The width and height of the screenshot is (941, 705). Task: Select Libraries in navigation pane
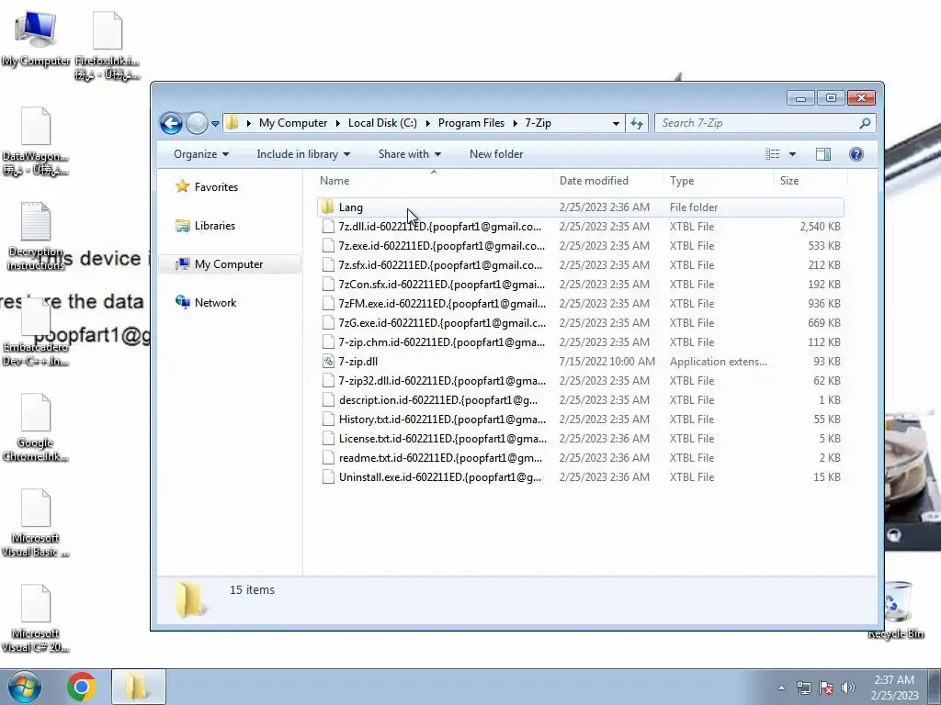(x=205, y=226)
